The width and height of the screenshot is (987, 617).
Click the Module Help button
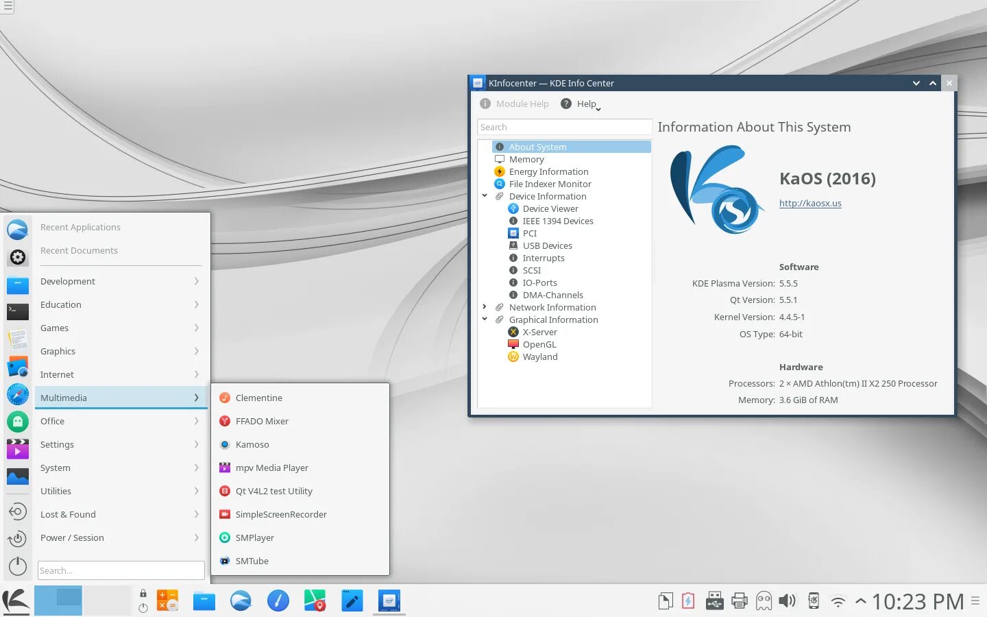coord(514,104)
